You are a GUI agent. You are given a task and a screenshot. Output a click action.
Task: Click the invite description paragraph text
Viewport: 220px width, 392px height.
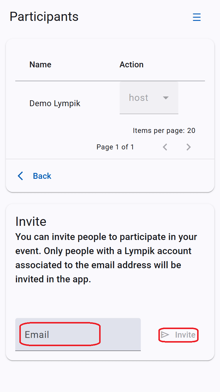click(106, 258)
